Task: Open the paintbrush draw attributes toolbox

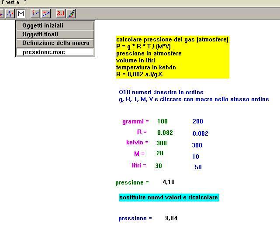Action: point(72,14)
